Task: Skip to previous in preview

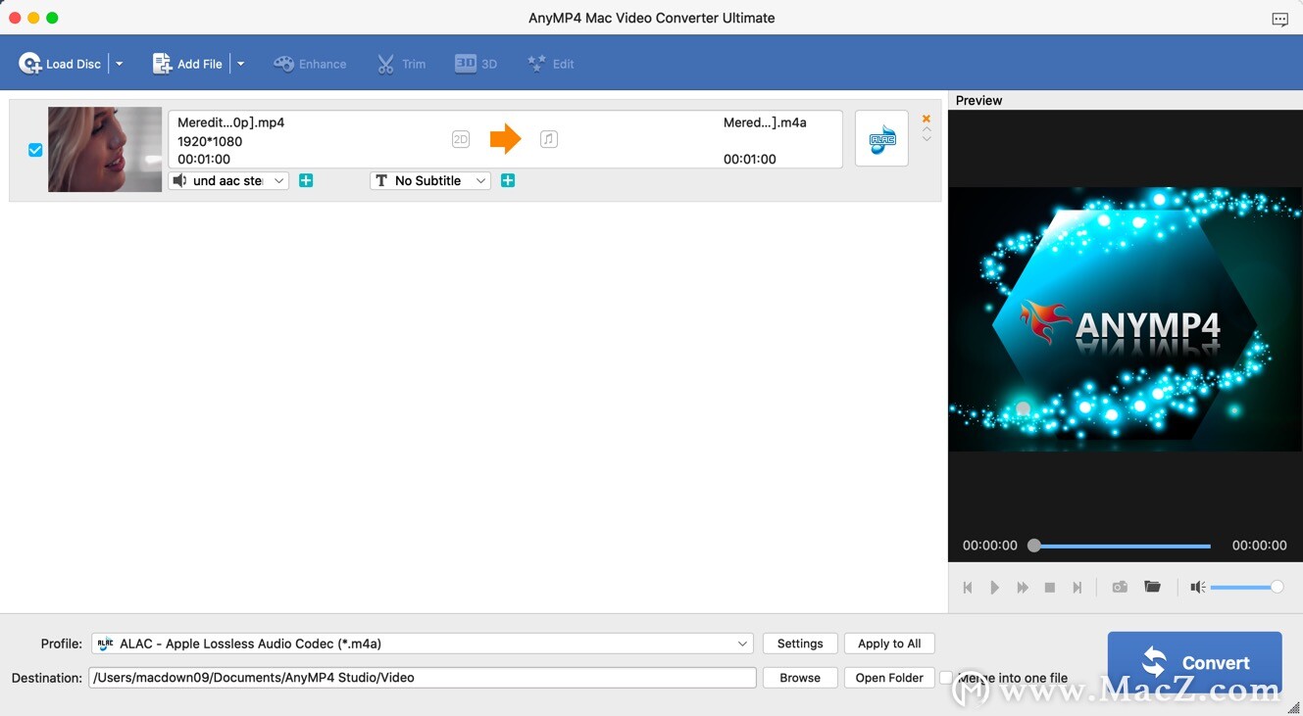Action: [x=968, y=588]
